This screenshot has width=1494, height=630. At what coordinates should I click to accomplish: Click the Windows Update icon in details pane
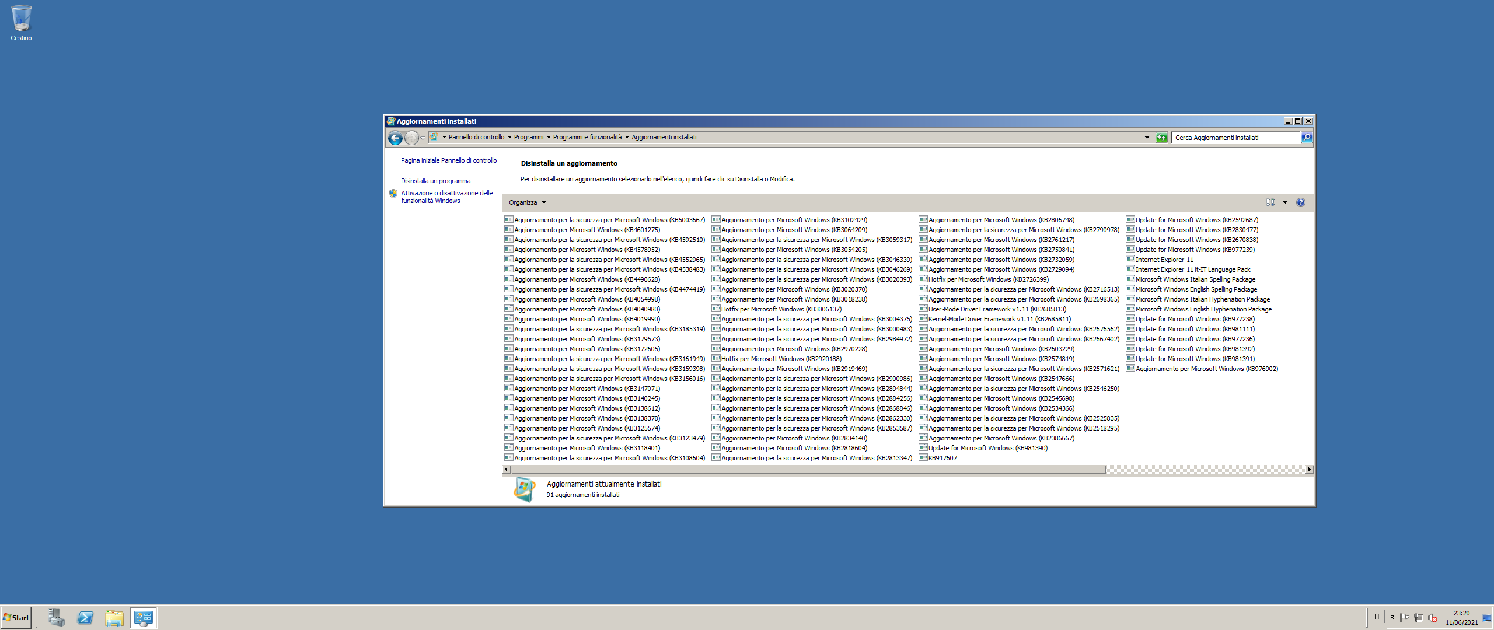click(x=524, y=489)
